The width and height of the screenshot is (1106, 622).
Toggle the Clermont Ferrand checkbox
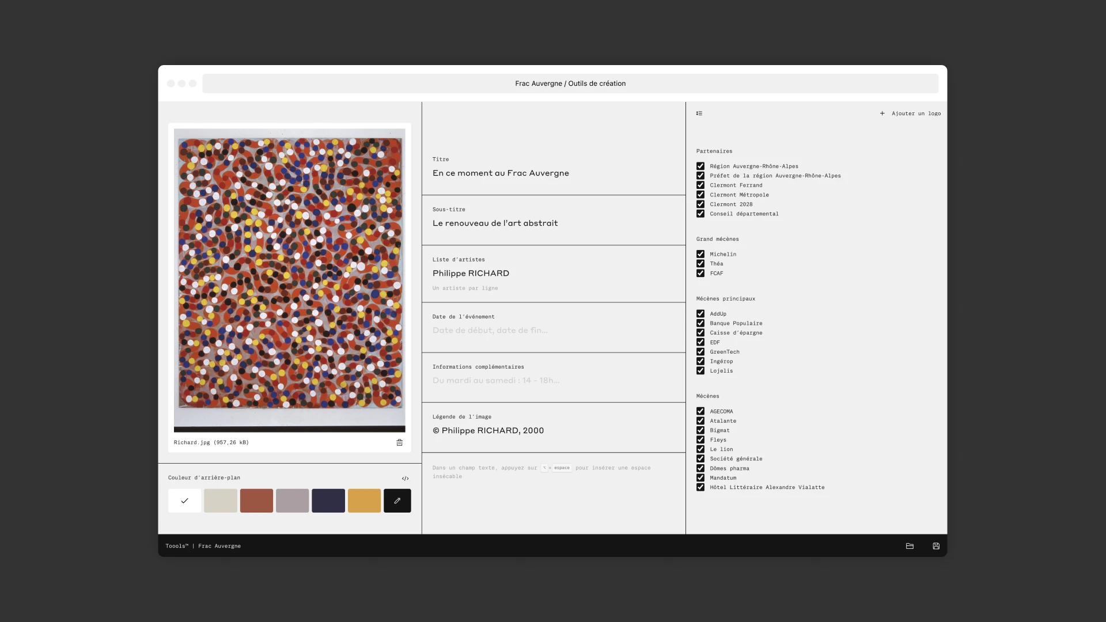700,185
